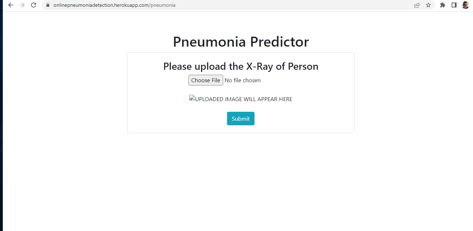Image resolution: width=473 pixels, height=231 pixels.
Task: Click the 'Pneumonia Predictor' page heading
Action: [240, 42]
